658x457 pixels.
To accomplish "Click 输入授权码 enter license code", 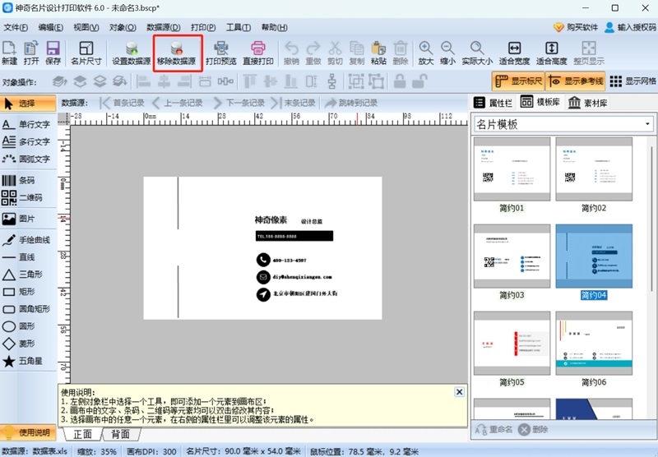I will click(630, 27).
